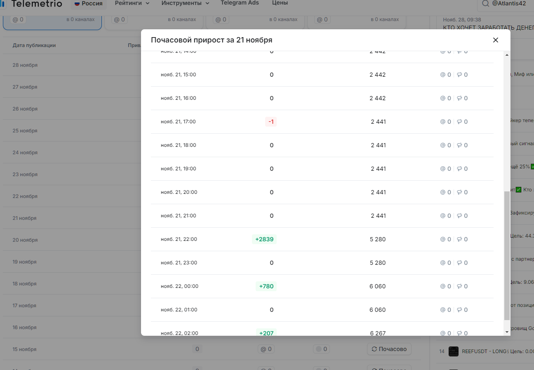Viewport: 534px width, 370px height.
Task: Open the REEFUSDT - LONG post
Action: (x=498, y=351)
